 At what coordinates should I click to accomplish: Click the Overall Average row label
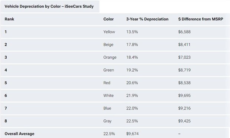[x=20, y=134]
